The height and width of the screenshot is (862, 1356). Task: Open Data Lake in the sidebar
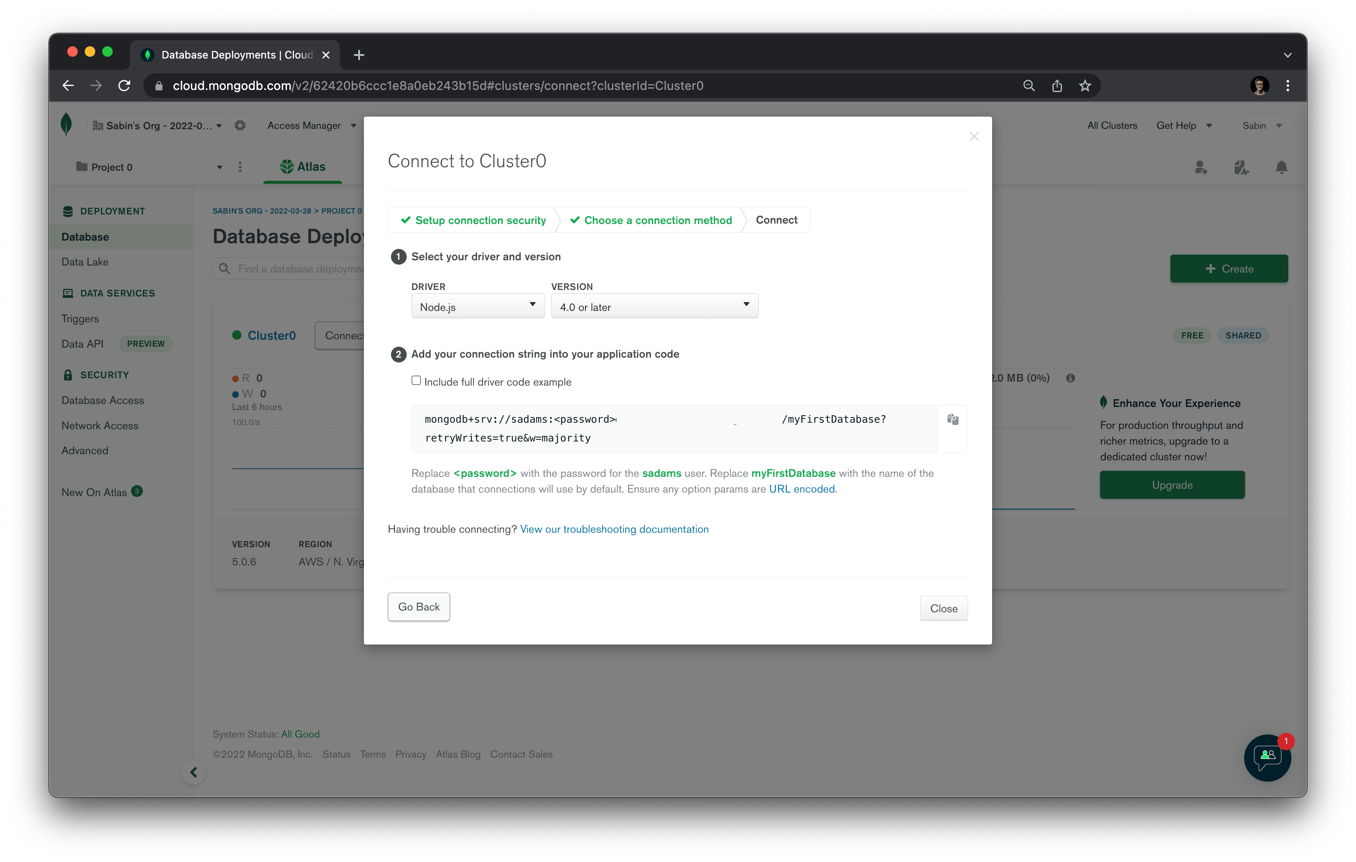pyautogui.click(x=85, y=262)
